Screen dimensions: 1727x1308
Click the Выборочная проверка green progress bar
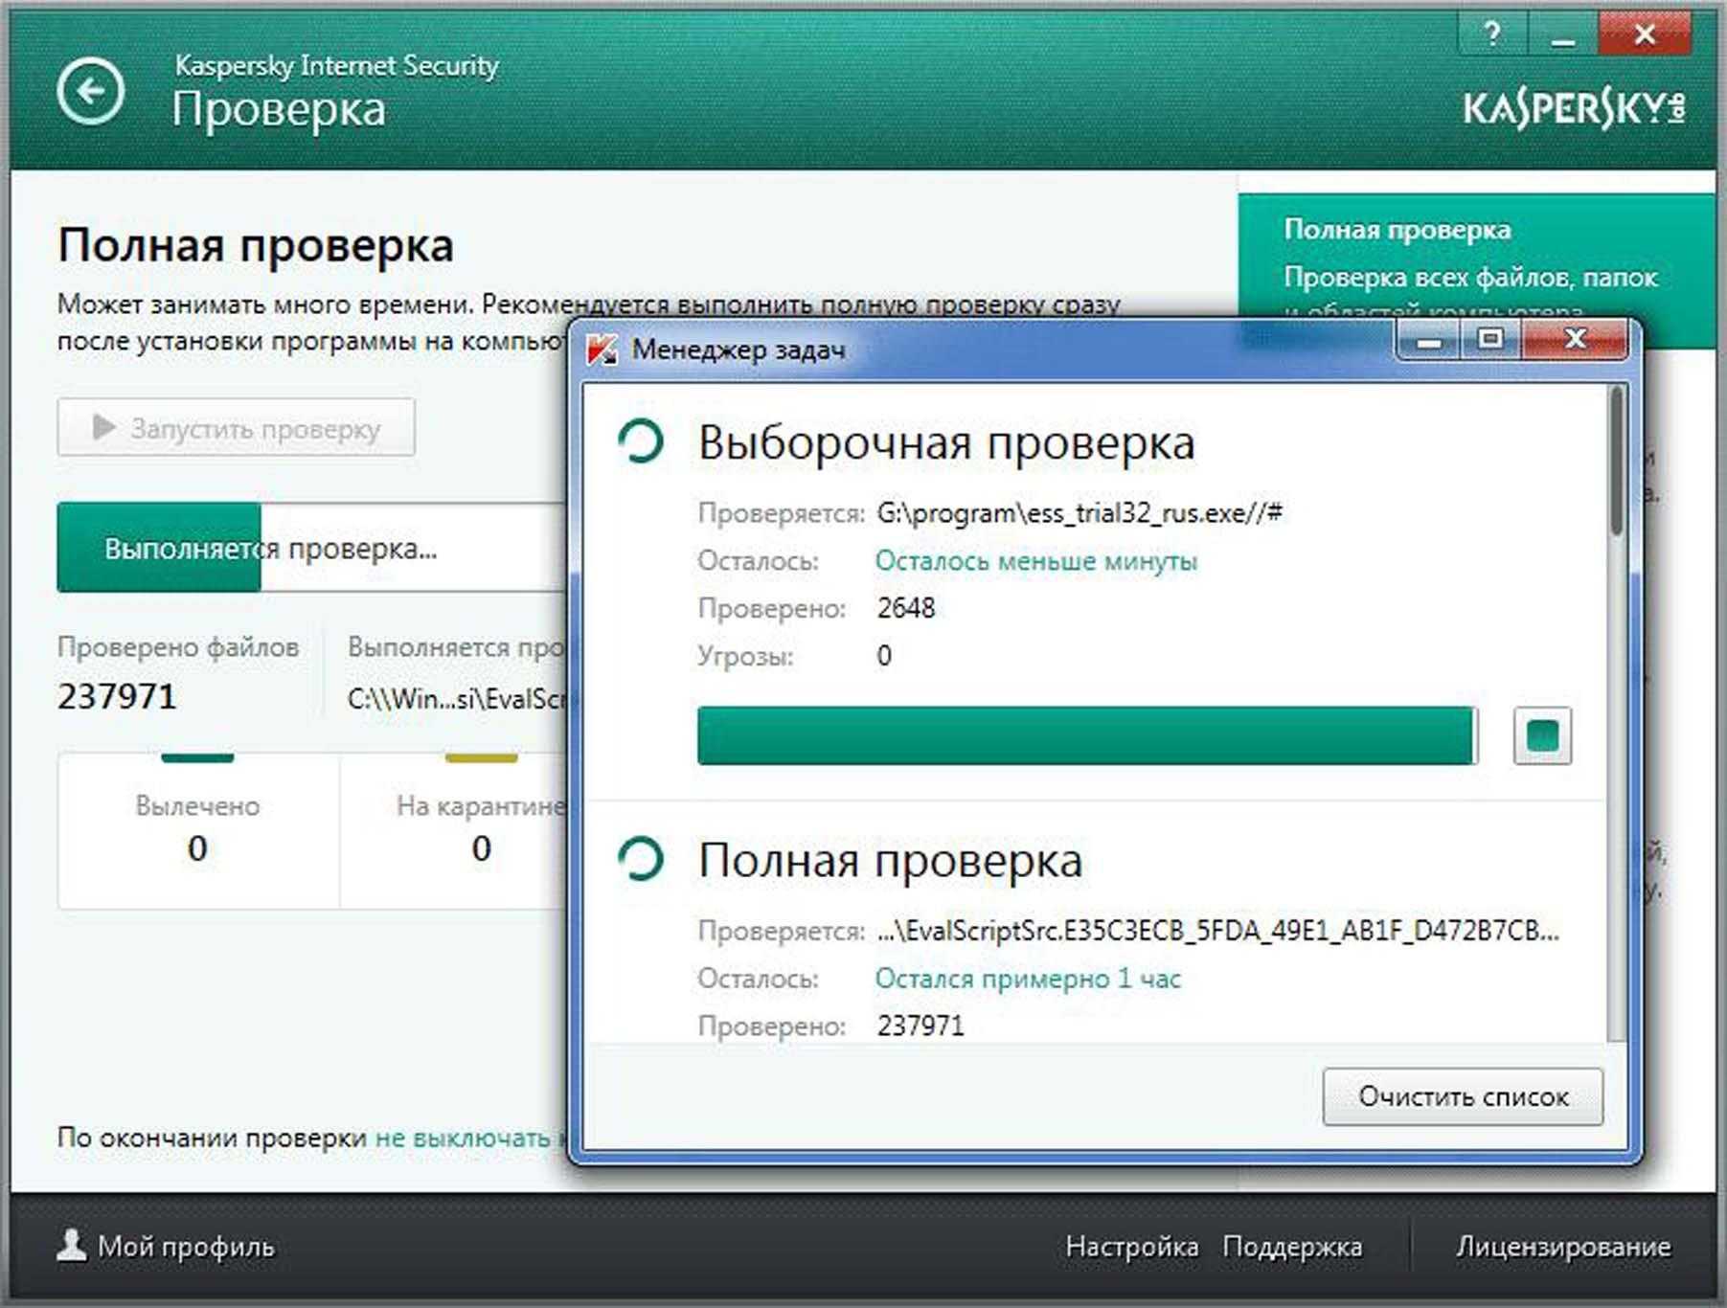coord(1085,735)
